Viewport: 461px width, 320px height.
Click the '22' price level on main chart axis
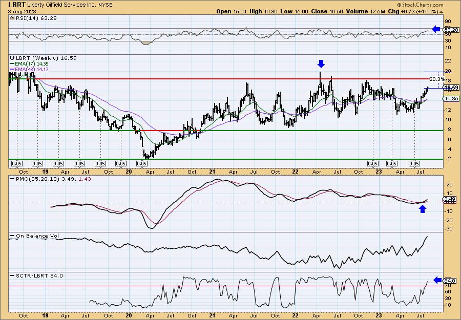[448, 61]
